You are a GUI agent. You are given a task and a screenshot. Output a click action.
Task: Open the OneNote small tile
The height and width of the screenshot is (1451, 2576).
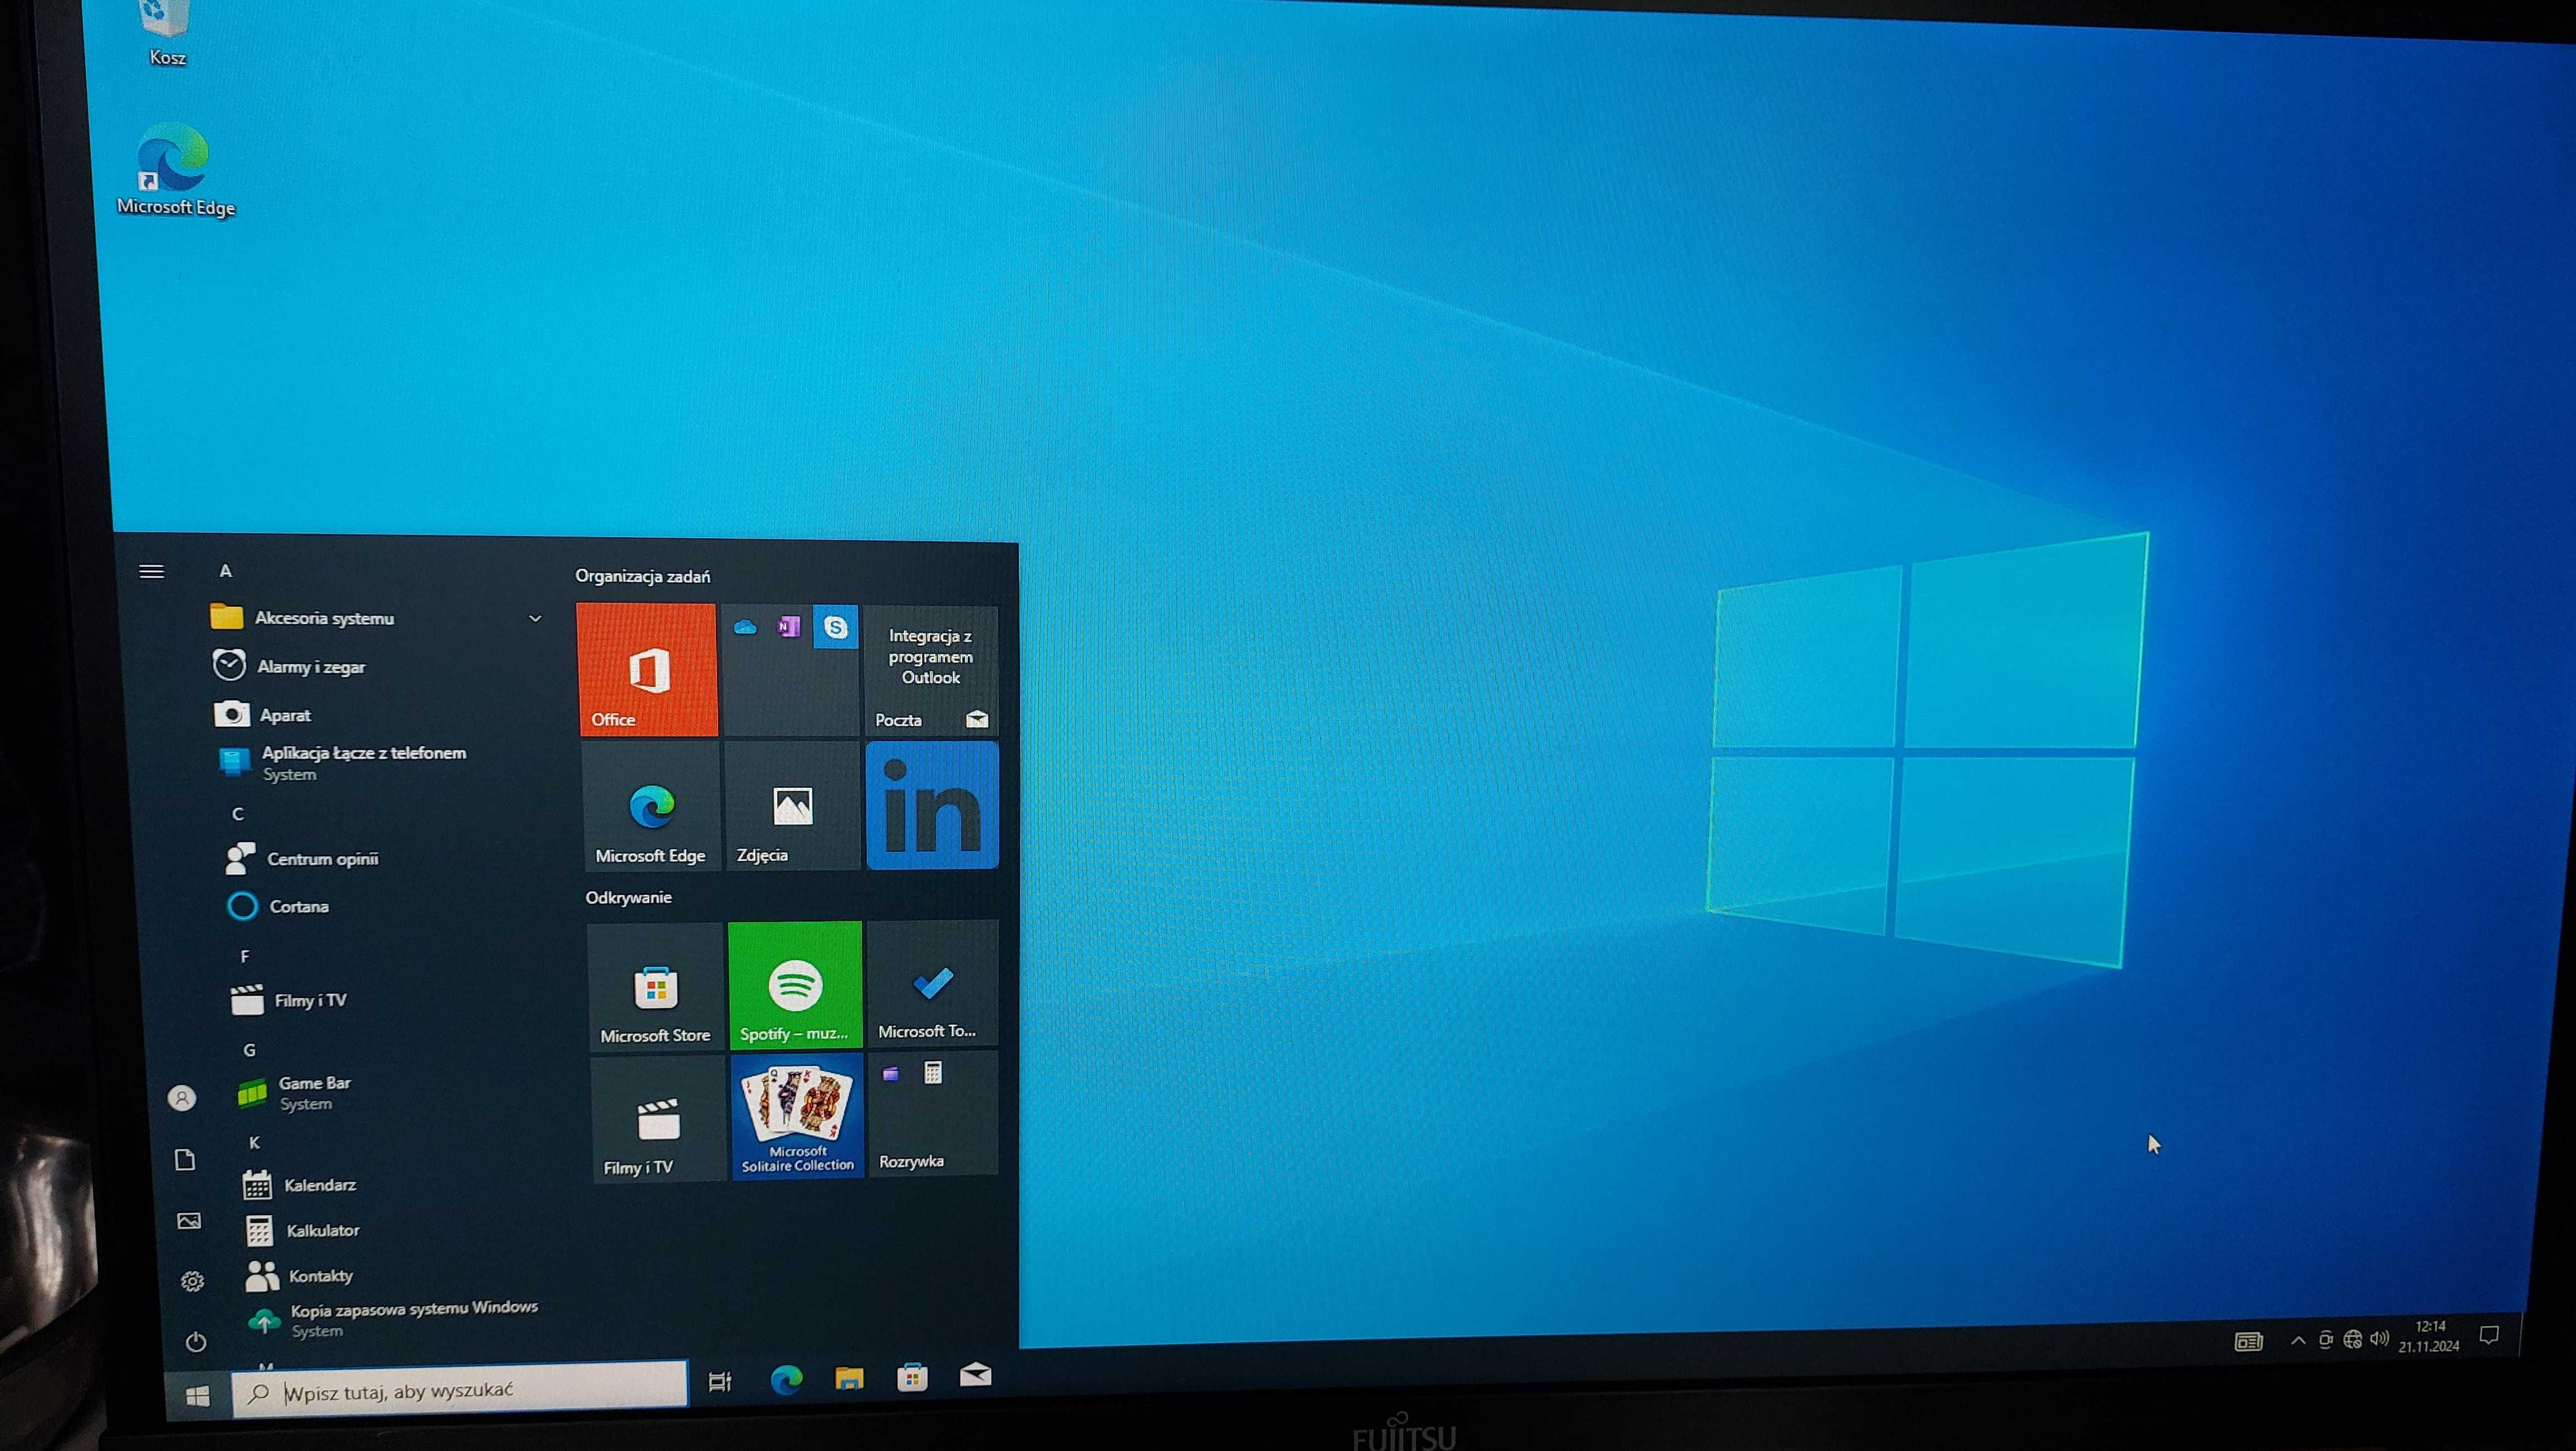(x=789, y=627)
